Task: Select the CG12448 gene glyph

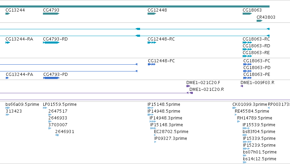Action: [x=152, y=14]
